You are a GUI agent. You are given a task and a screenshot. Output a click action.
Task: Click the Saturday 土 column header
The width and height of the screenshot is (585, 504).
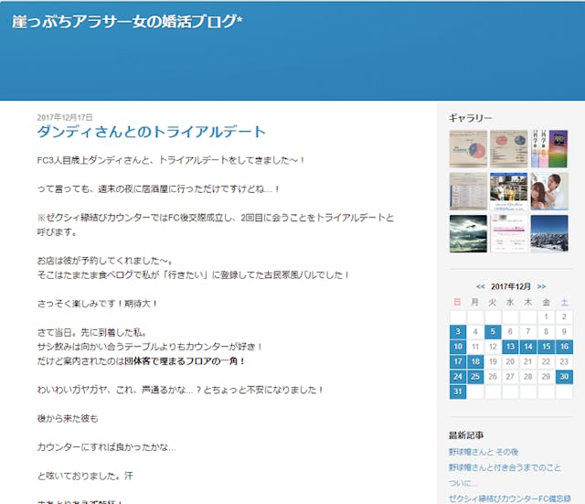564,302
